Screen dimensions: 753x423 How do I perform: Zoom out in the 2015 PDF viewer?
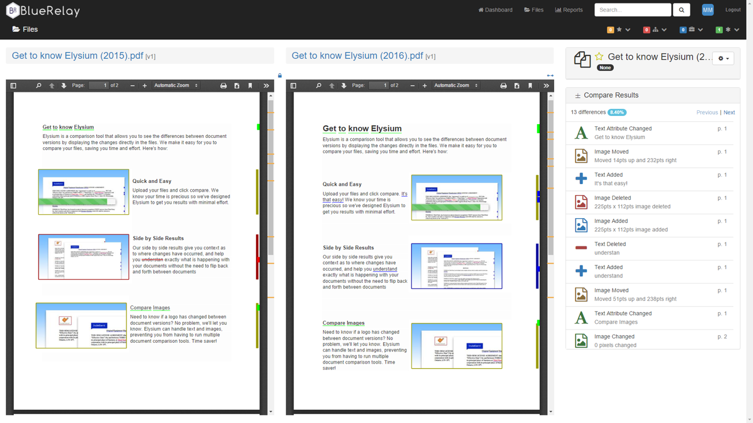point(132,86)
